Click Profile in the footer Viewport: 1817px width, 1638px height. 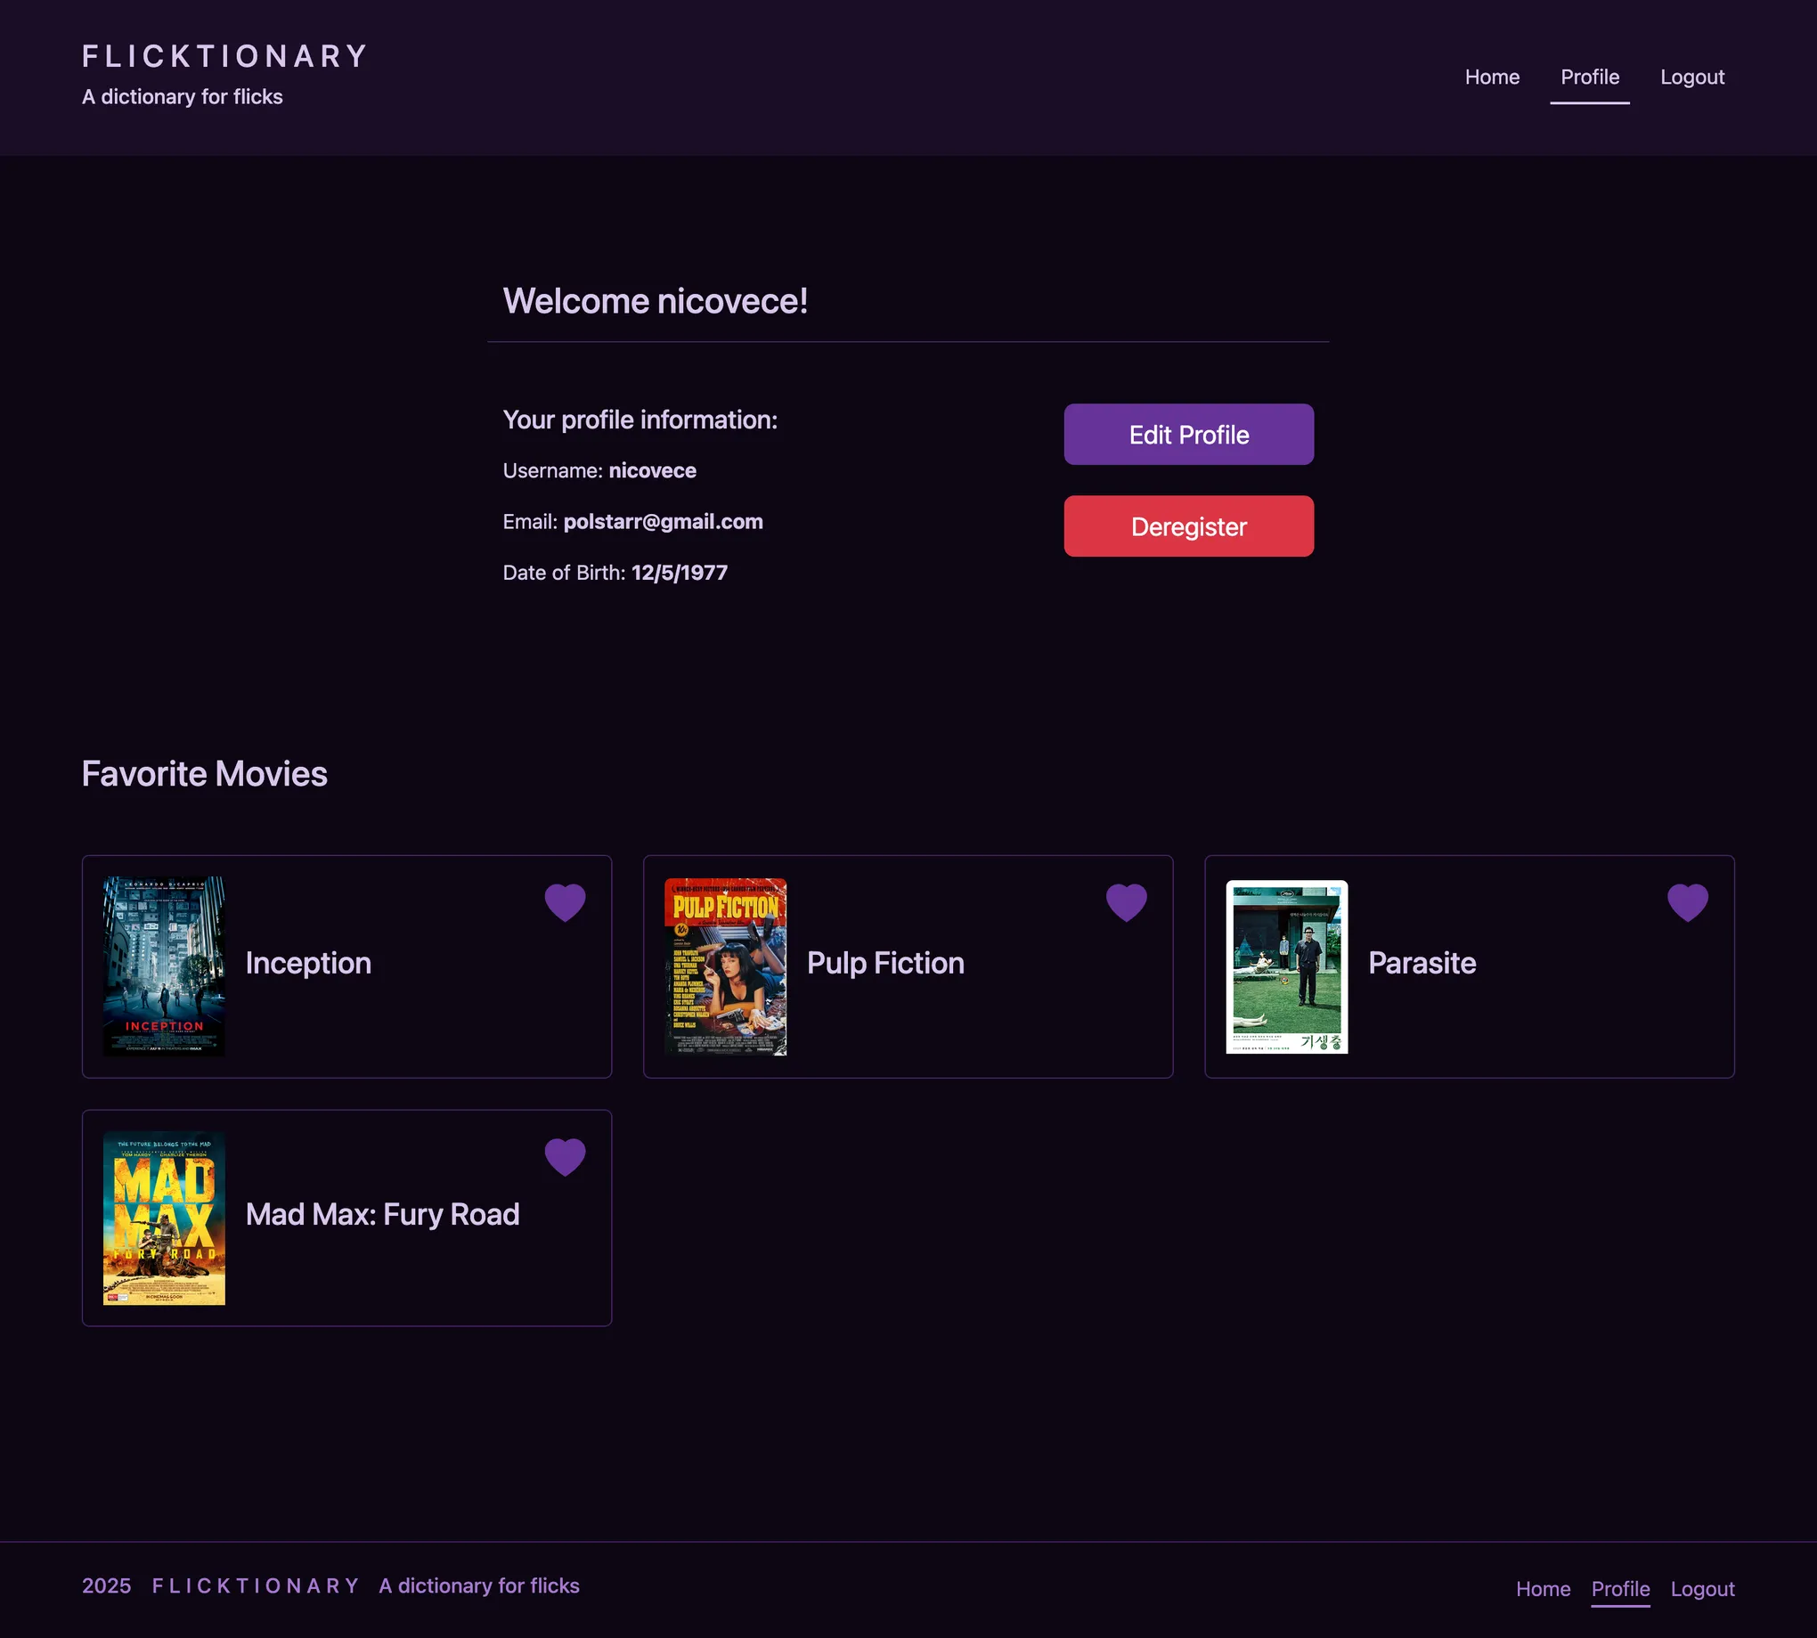tap(1620, 1587)
